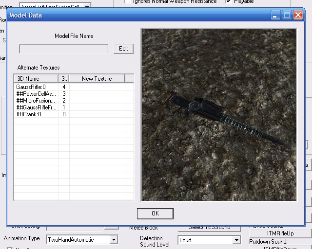
Task: Close the Model Data dialog
Action: 298,15
